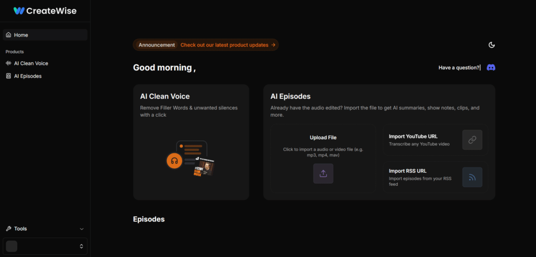The image size is (536, 257).
Task: Click the Import RSS URL feed icon
Action: click(472, 177)
